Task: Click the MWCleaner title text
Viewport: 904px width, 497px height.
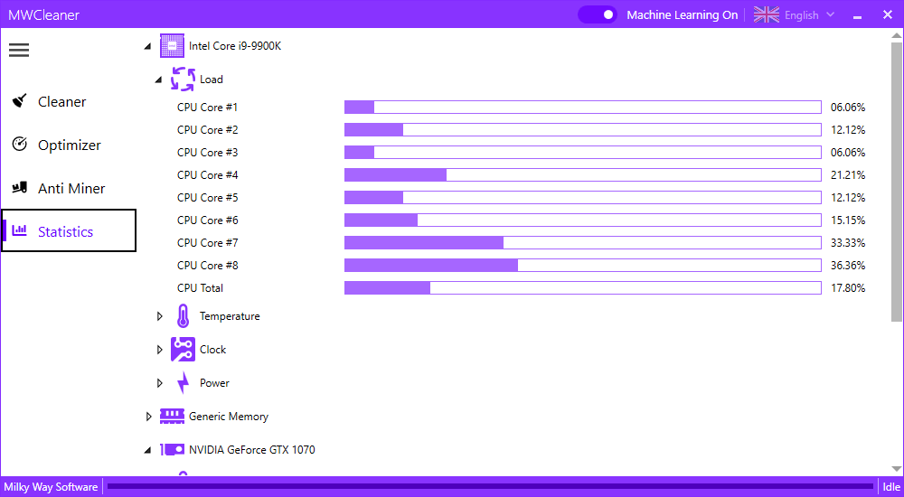Action: pyautogui.click(x=43, y=14)
